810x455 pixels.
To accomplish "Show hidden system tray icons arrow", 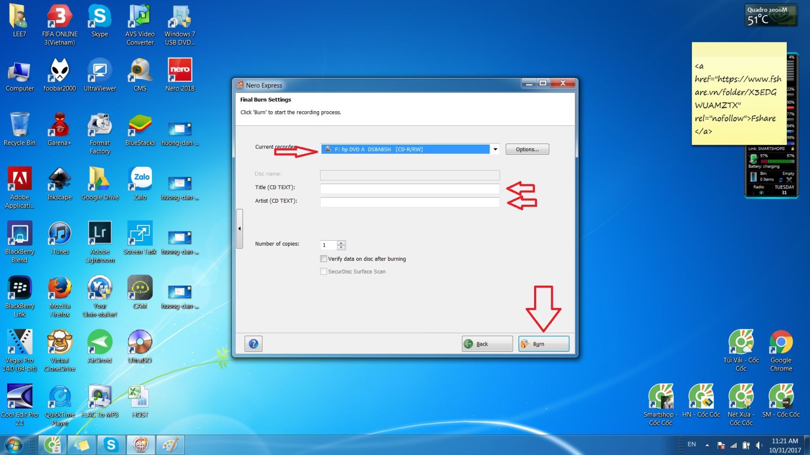I will pos(707,445).
